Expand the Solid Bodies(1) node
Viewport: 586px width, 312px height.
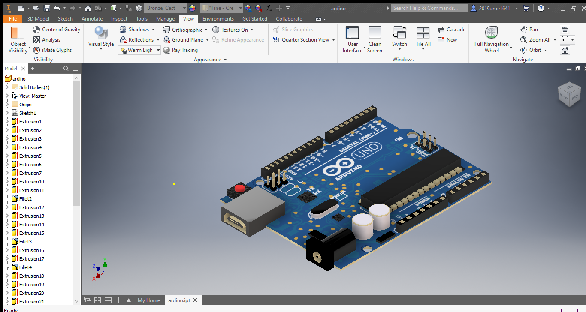(x=7, y=87)
